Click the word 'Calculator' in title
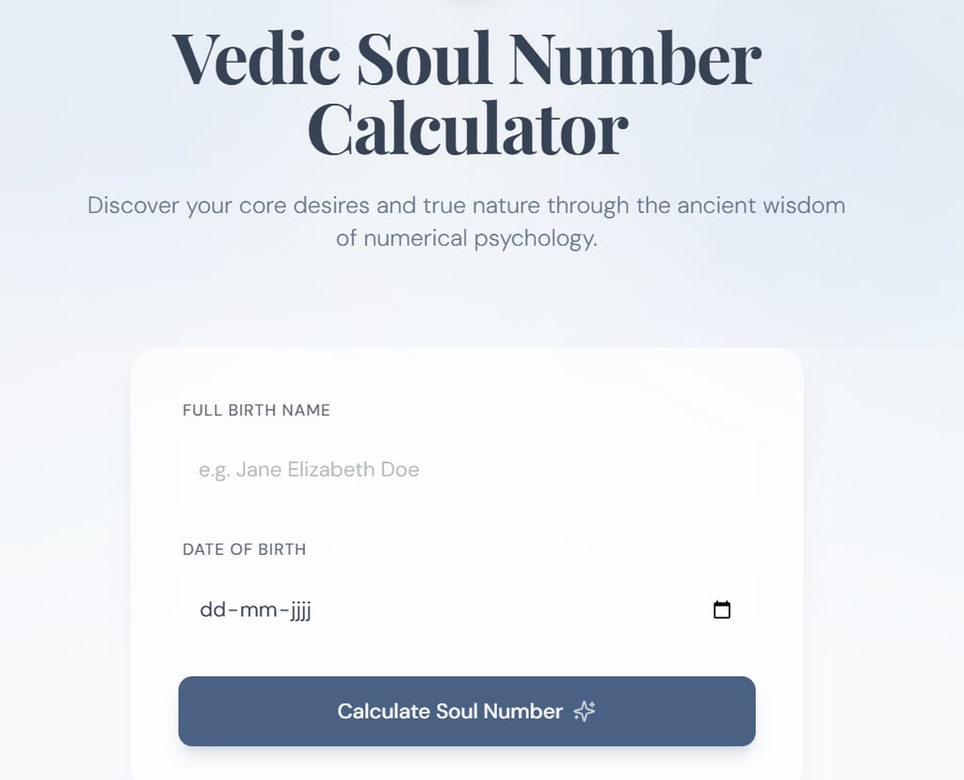 pyautogui.click(x=467, y=129)
